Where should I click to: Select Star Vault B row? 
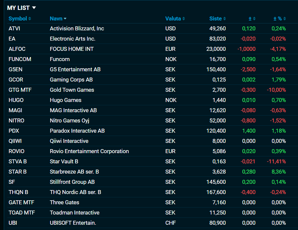coord(64,162)
